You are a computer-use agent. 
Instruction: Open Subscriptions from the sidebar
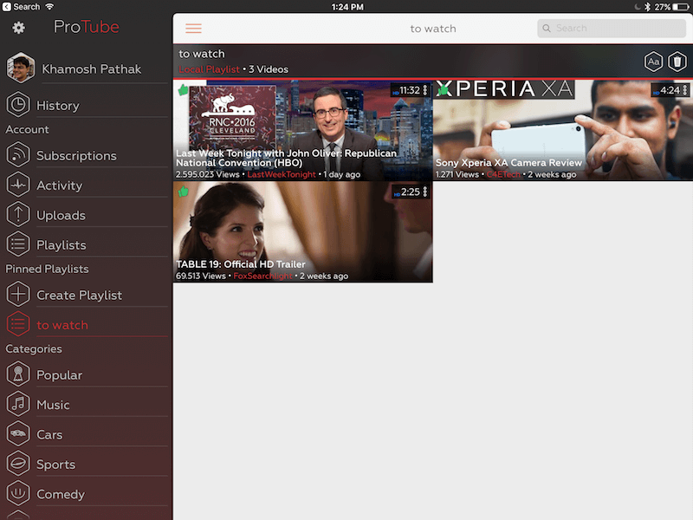tap(76, 156)
